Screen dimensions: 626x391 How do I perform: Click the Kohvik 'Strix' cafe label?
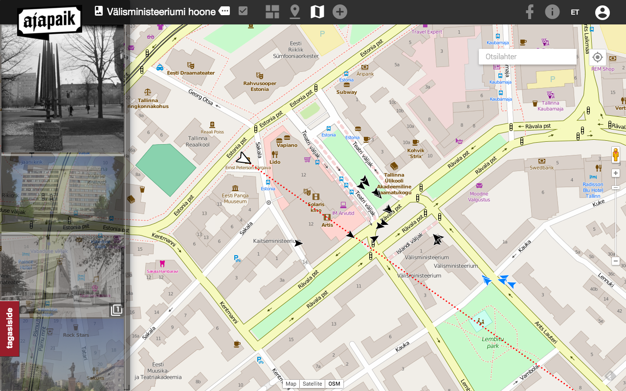coord(416,153)
